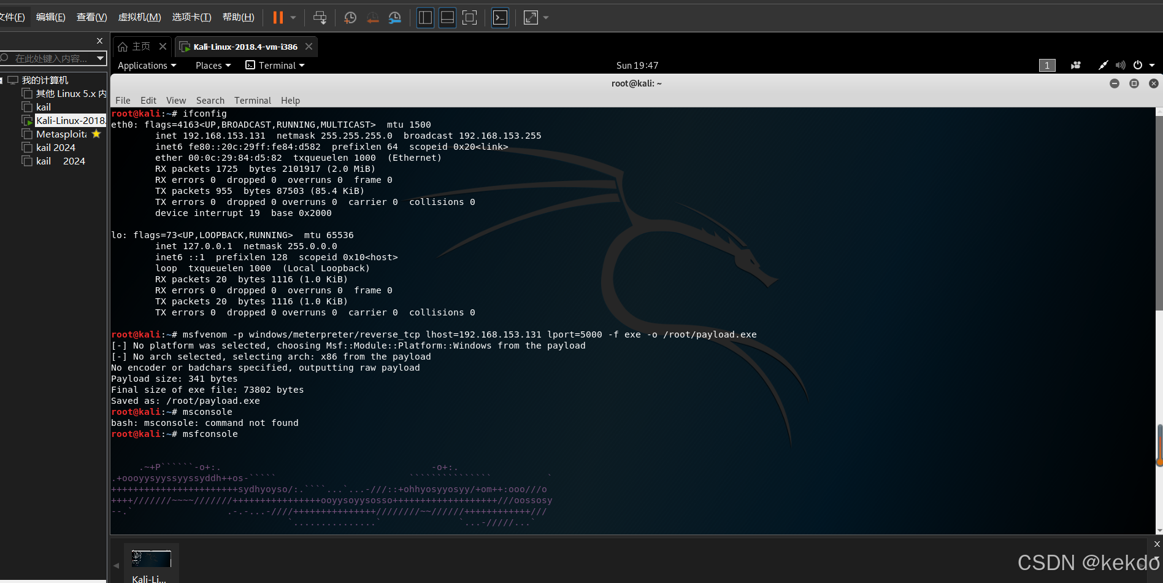This screenshot has height=583, width=1163.
Task: Open the 查看(V) menu
Action: click(x=91, y=17)
